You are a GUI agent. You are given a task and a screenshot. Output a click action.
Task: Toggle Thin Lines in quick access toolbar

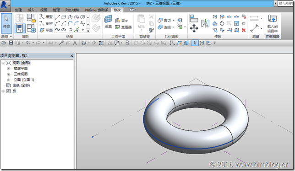pos(101,43)
